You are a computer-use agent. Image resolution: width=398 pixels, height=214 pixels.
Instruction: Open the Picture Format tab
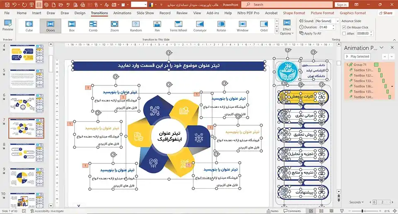click(323, 13)
